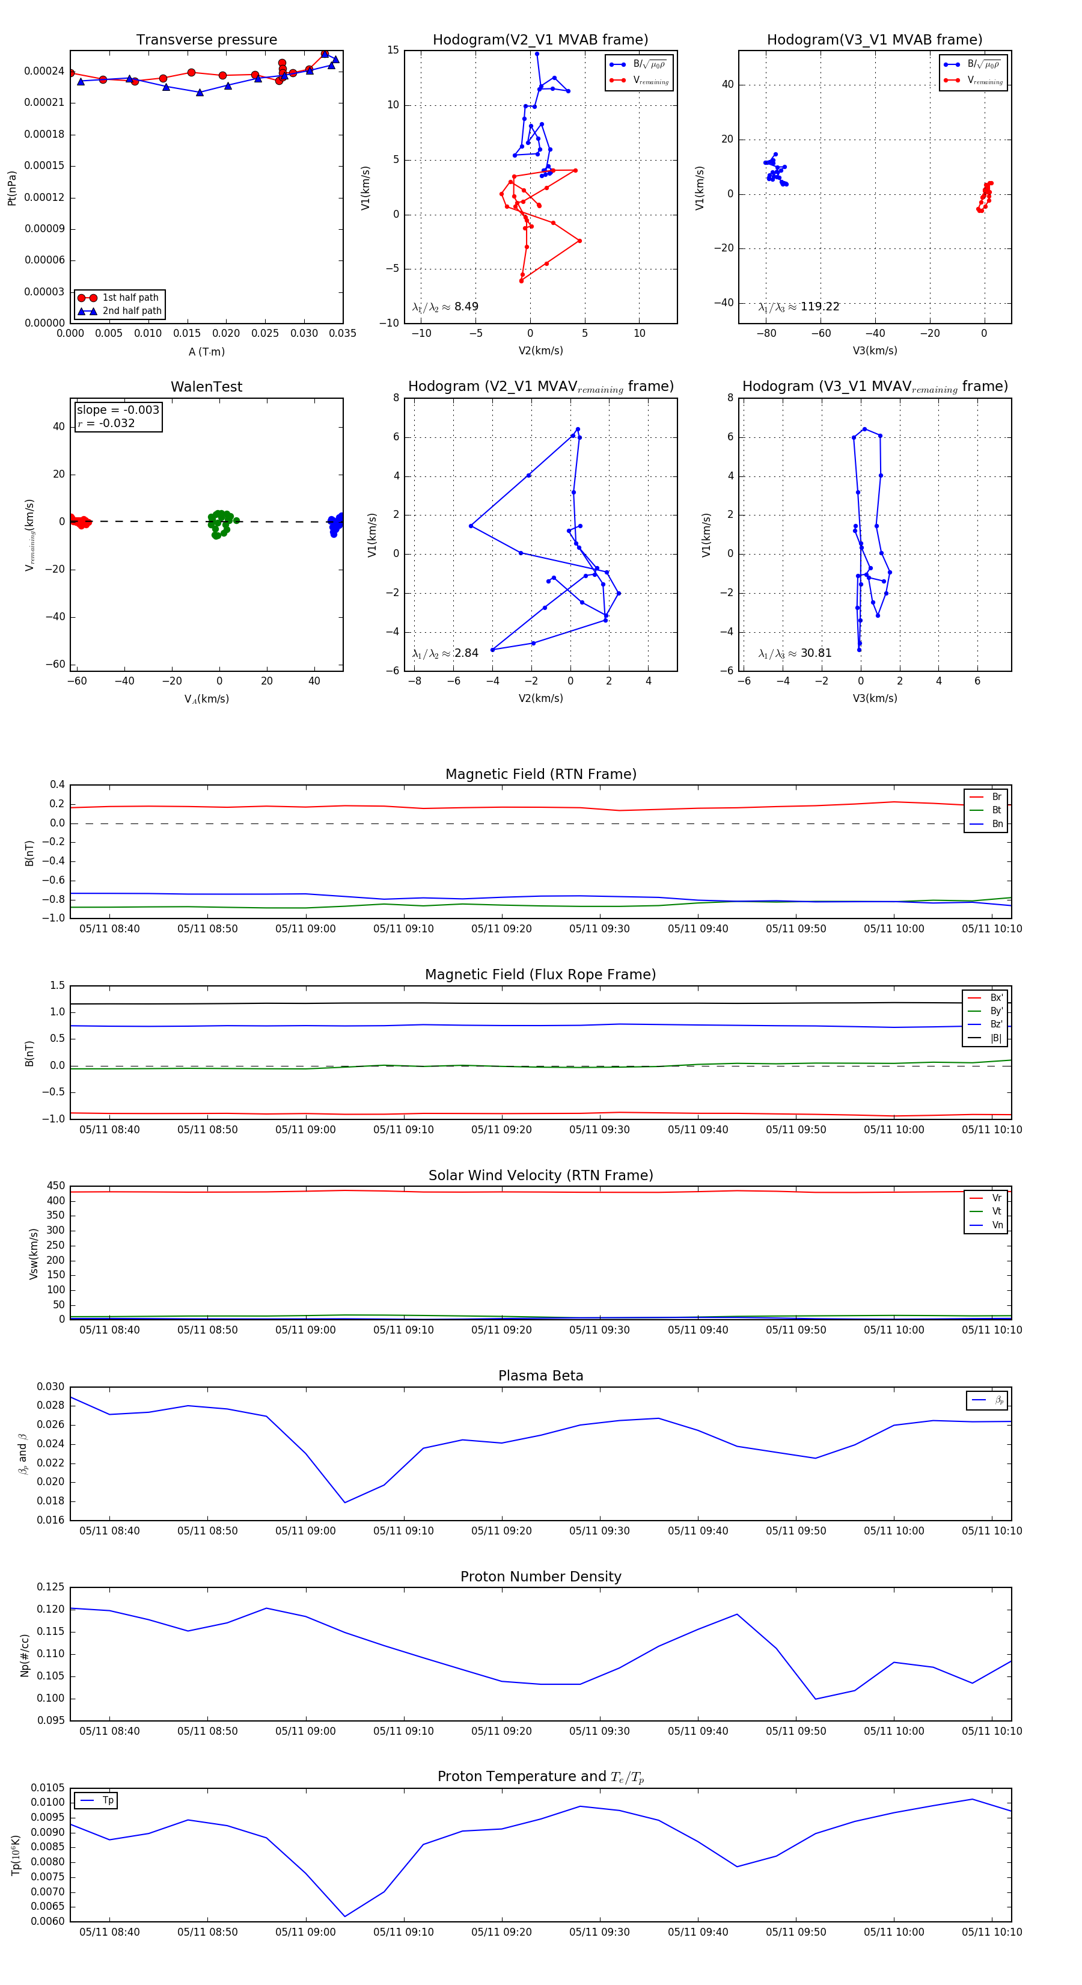
Task: Click the 'Transverse pressure' plot title
Action: (x=206, y=39)
